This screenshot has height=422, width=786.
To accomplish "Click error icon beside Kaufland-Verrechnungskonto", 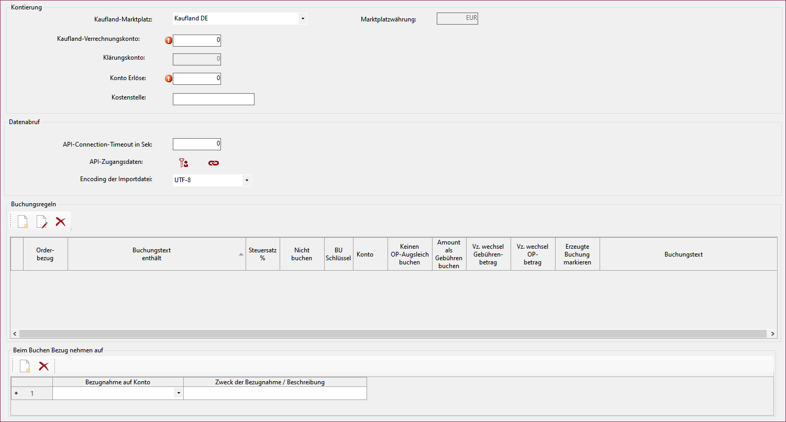I will 169,40.
